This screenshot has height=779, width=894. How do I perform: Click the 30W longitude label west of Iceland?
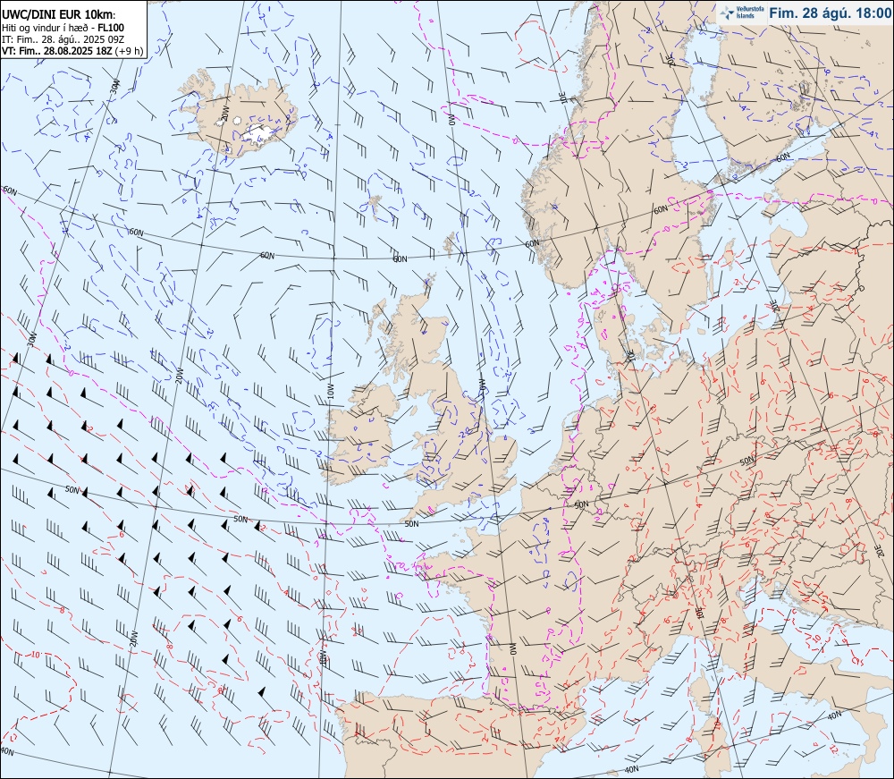coord(114,86)
